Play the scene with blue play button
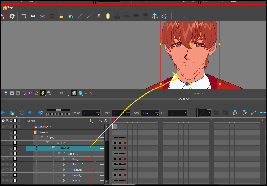This screenshot has width=267, height=186. coord(3,113)
